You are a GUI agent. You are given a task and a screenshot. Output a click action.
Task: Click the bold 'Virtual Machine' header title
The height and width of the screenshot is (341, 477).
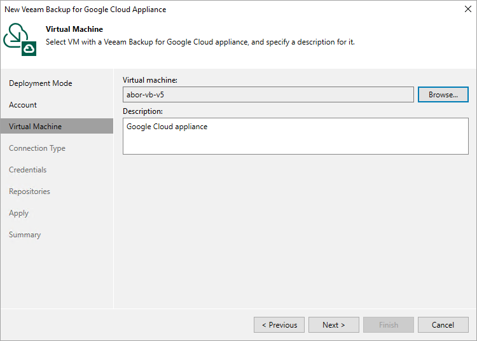point(74,29)
